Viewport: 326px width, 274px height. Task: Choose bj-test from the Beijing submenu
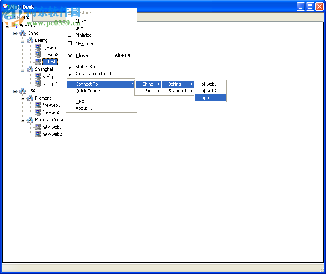pyautogui.click(x=210, y=98)
